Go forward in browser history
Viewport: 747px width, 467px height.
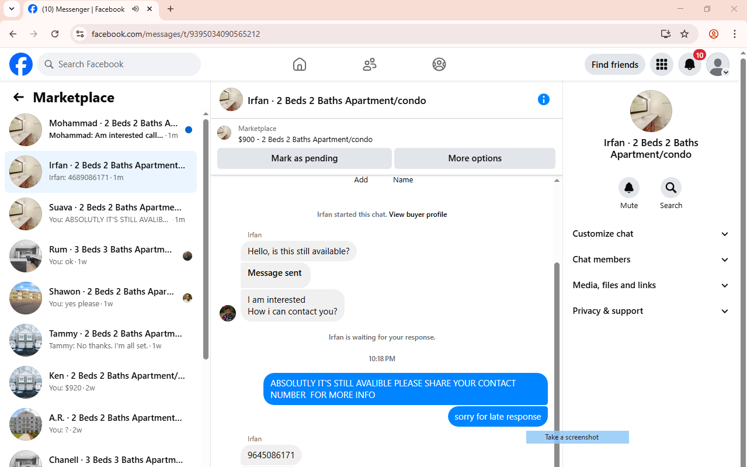(x=34, y=34)
